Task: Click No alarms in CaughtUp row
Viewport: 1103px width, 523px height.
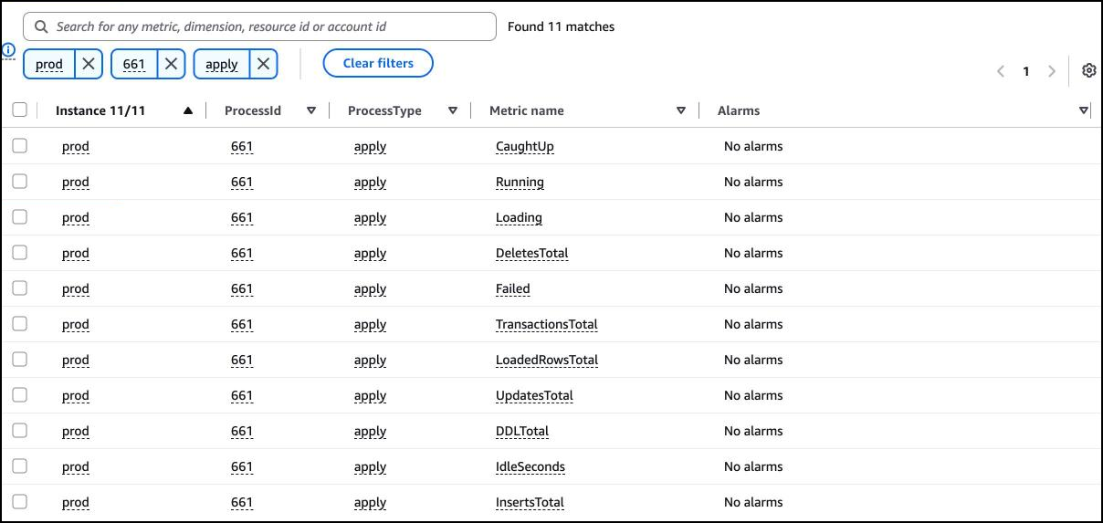Action: 753,146
